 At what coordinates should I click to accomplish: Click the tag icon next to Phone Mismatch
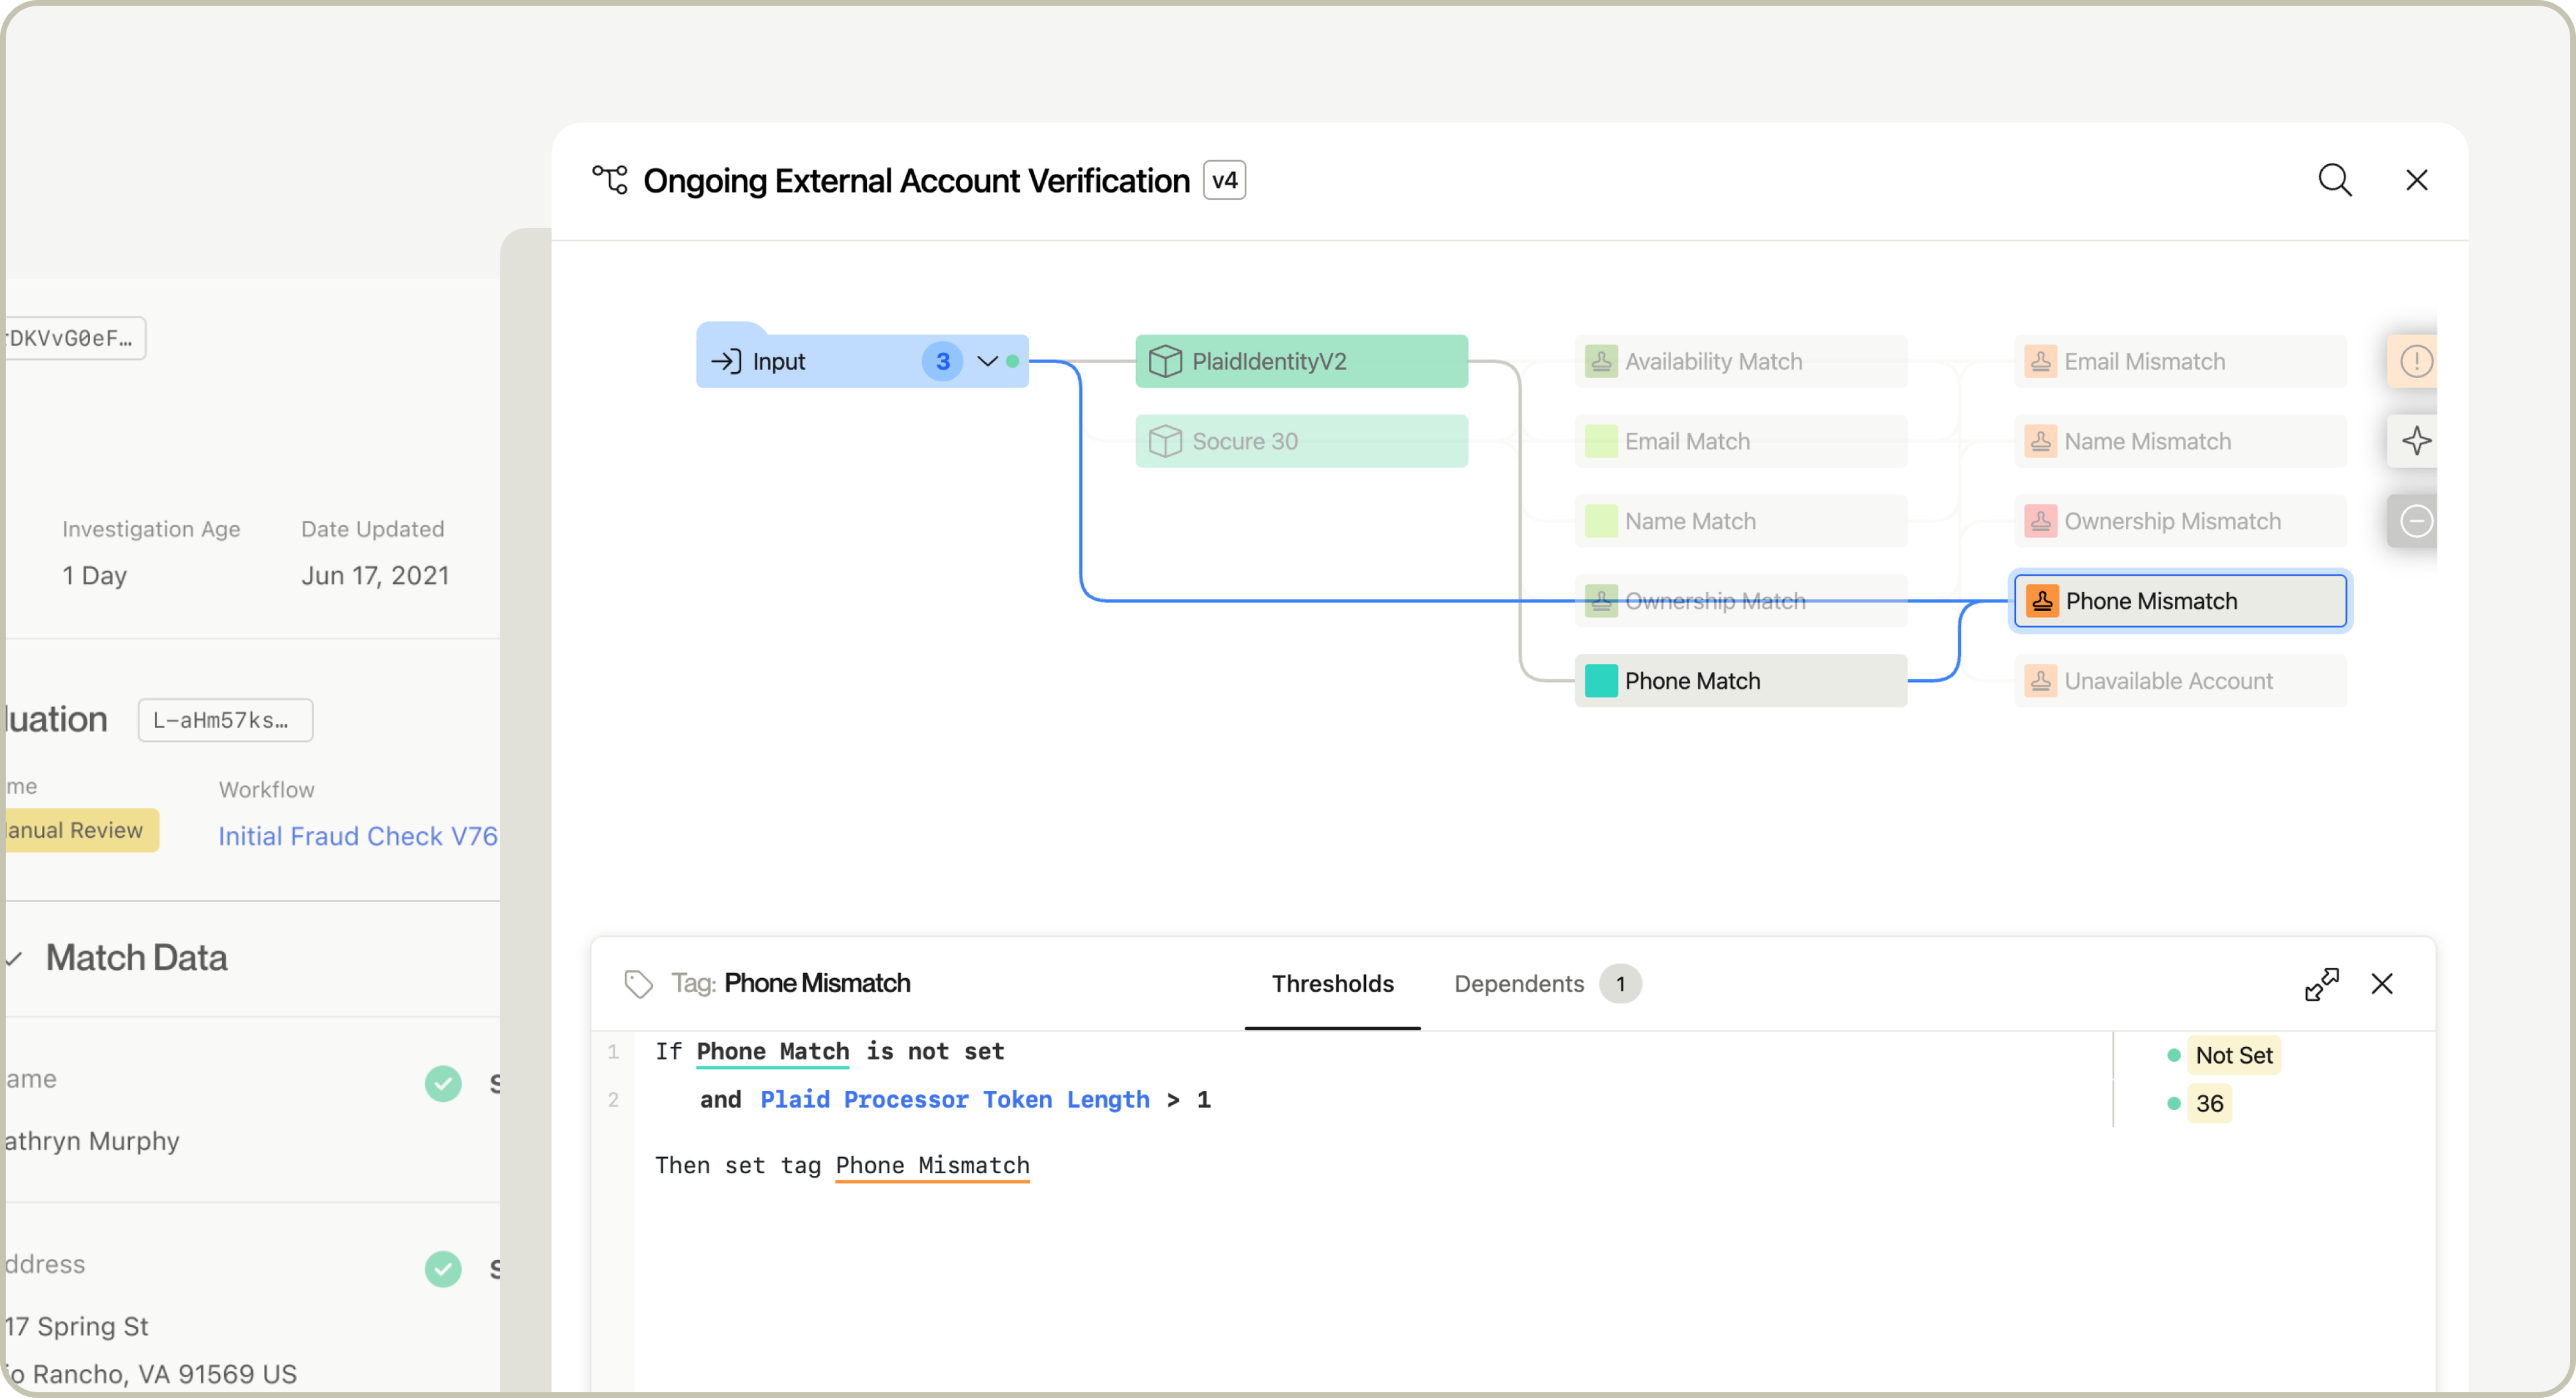[638, 984]
